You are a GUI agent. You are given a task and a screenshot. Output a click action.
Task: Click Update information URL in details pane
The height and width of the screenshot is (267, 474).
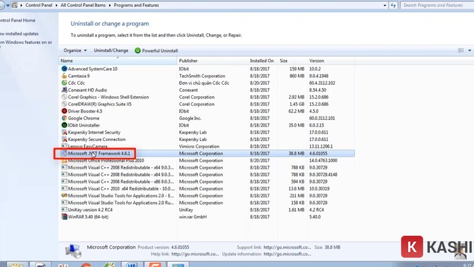pos(287,254)
